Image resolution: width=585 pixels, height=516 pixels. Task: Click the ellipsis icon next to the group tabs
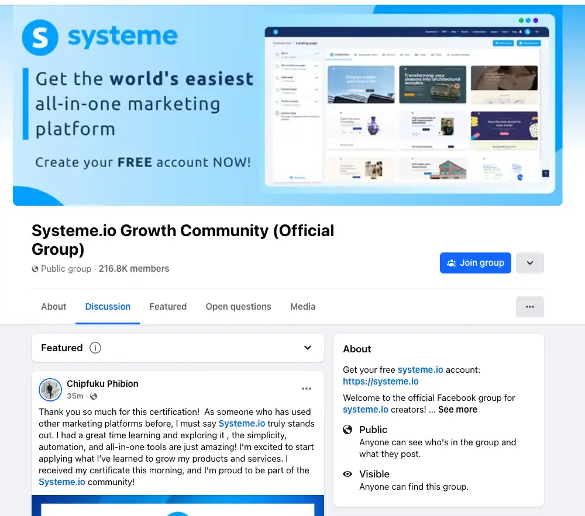[529, 306]
